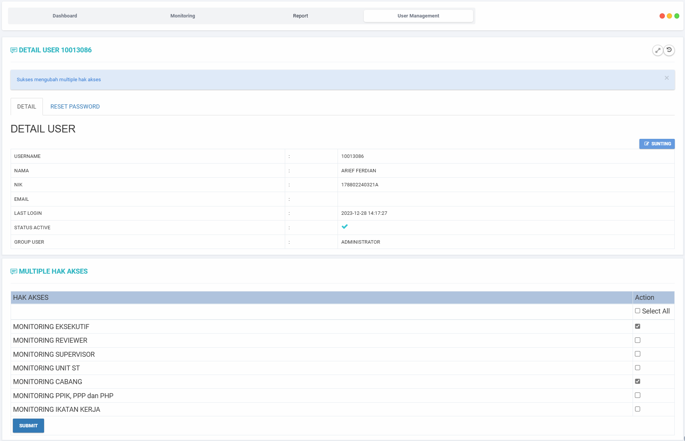Click the refresh history icon
685x441 pixels.
[669, 50]
